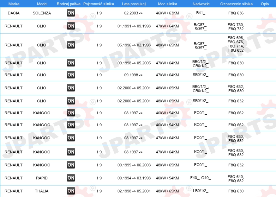The height and width of the screenshot is (197, 276).
Task: Select the 02.1998 -> 05.2001 date cell
Action: click(x=134, y=191)
